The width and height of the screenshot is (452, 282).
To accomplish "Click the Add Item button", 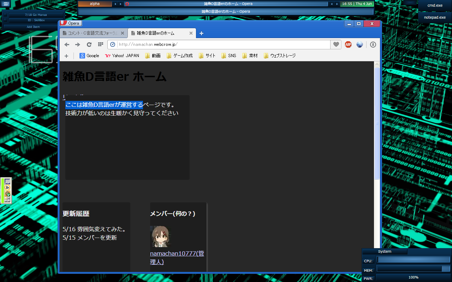I will (x=33, y=27).
